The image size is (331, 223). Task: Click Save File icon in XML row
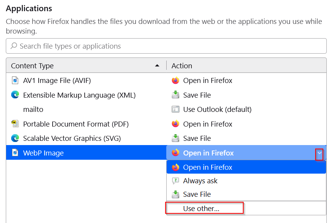(x=176, y=95)
